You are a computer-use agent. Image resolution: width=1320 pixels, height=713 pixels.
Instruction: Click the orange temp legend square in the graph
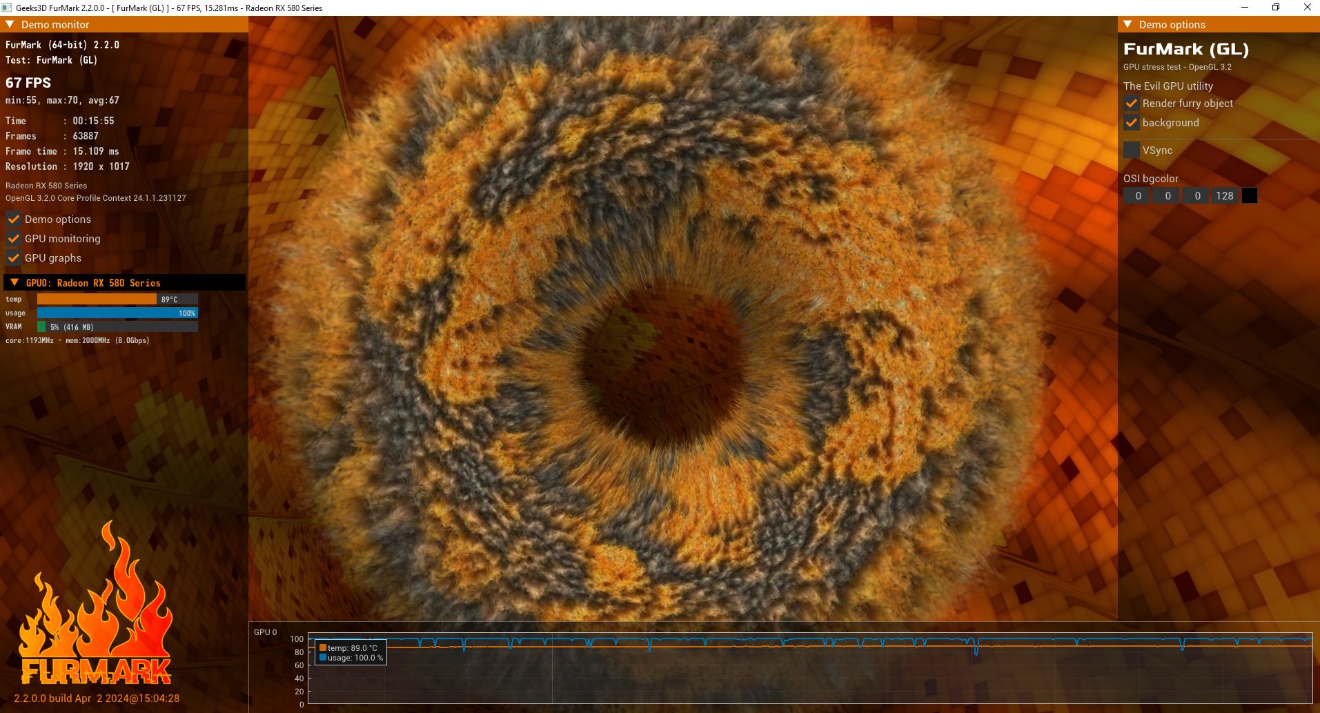322,647
